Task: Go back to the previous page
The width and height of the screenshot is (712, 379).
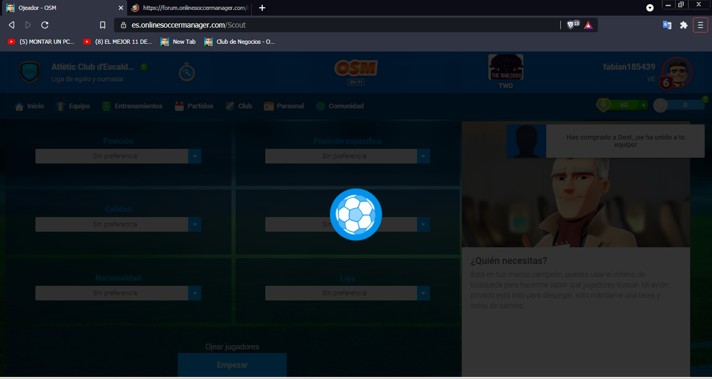Action: 11,25
